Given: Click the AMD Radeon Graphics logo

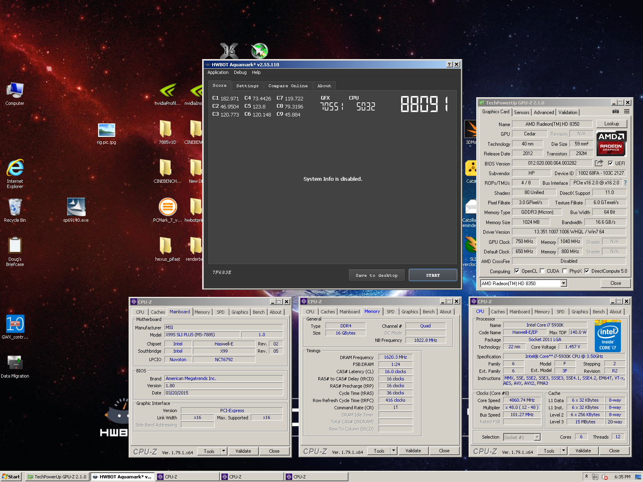Looking at the screenshot, I should pos(611,144).
